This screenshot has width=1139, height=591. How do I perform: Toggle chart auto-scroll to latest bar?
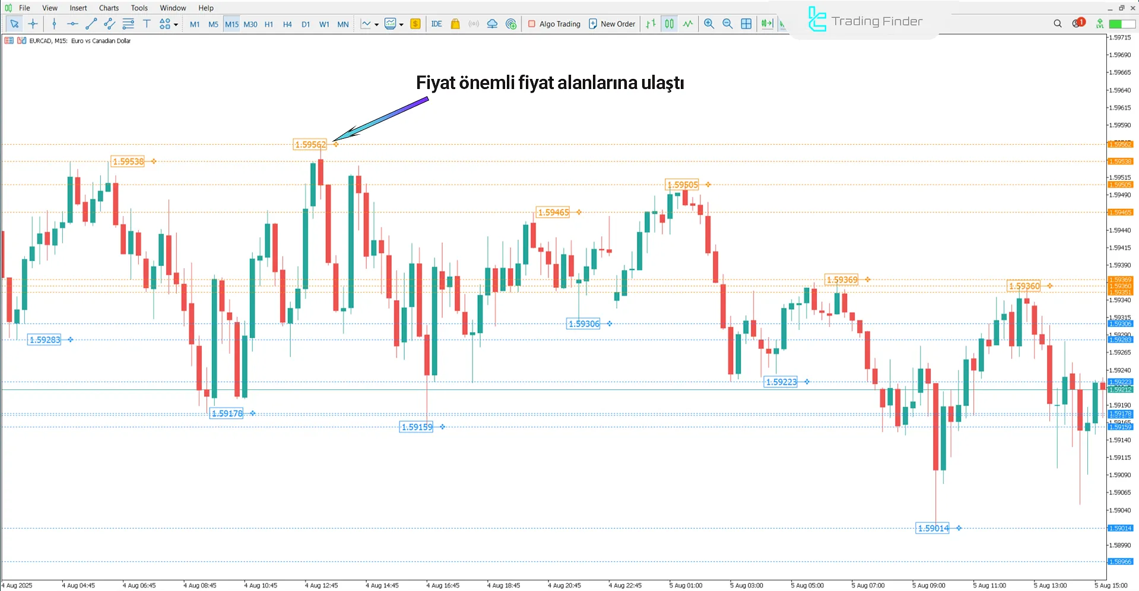(767, 24)
